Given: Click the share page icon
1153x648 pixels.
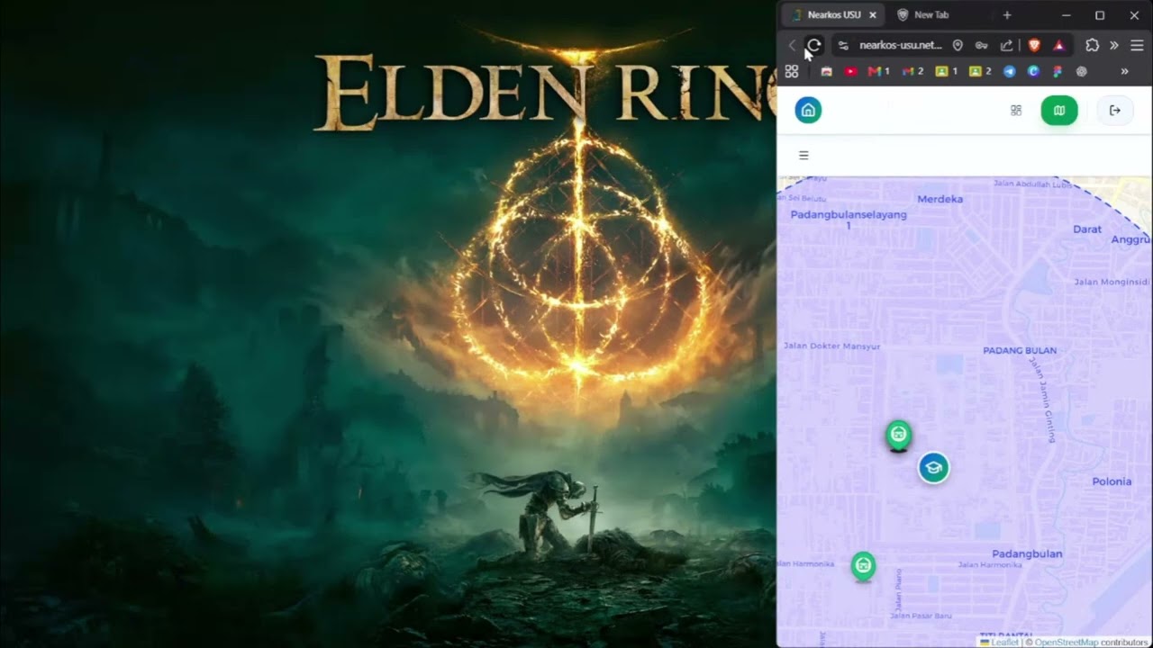Looking at the screenshot, I should [1006, 45].
